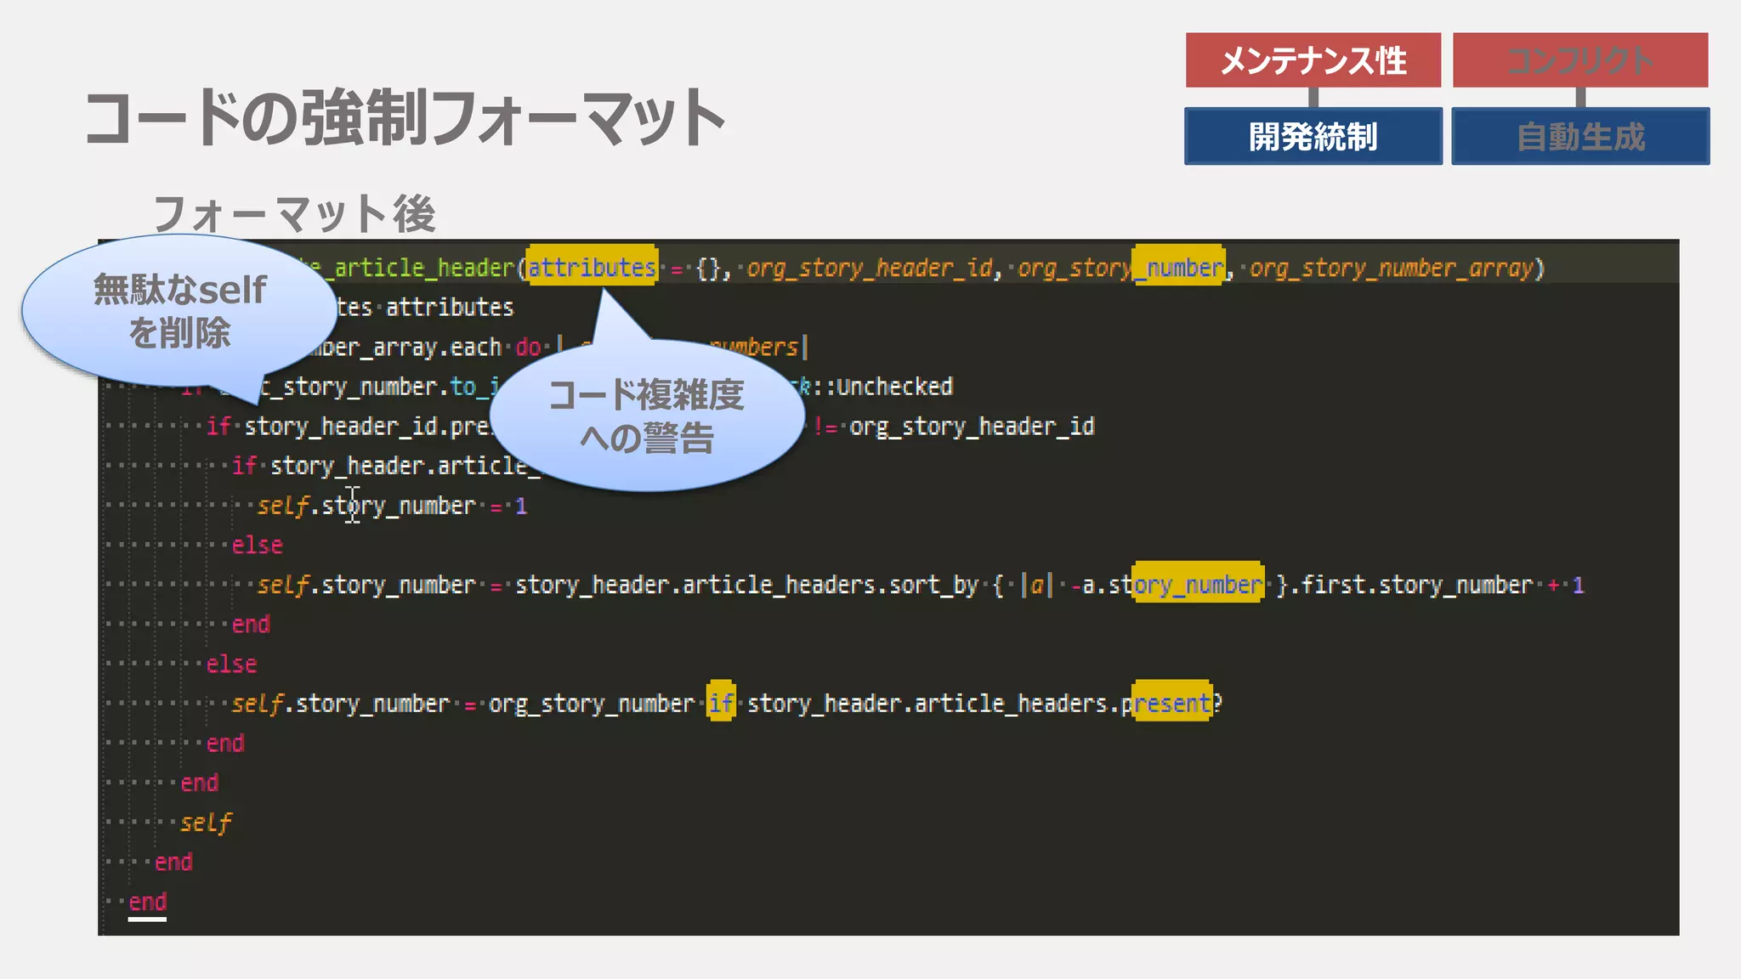Click 'story_header.article_headers.sort_by' expression
Viewport: 1741px width, 979px height.
tap(746, 585)
